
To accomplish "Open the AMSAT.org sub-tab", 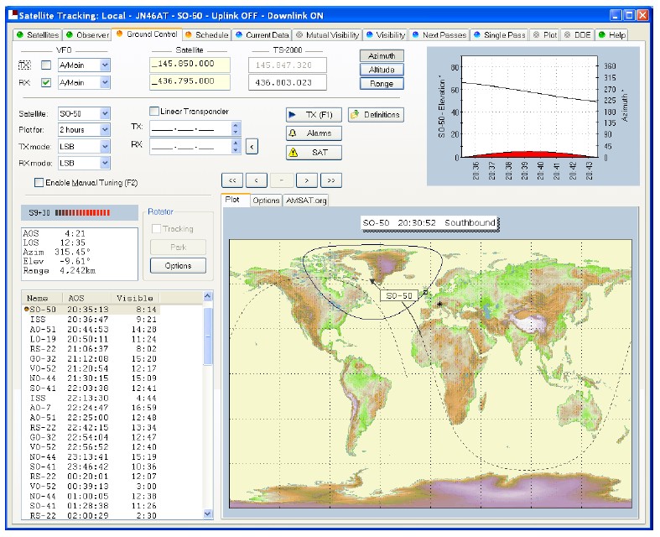I will pyautogui.click(x=306, y=201).
